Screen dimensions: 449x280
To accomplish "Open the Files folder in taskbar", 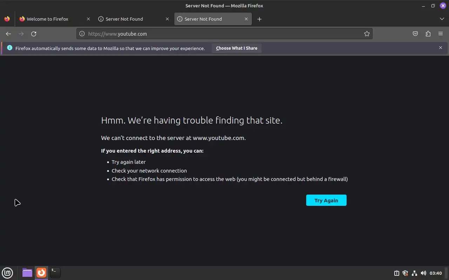I will [x=27, y=272].
